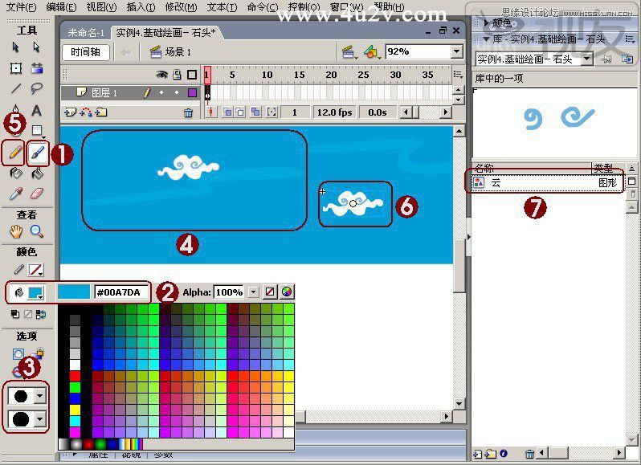Switch to the 未命名-1 document tab
Screen dimensions: 641x465
click(x=85, y=31)
